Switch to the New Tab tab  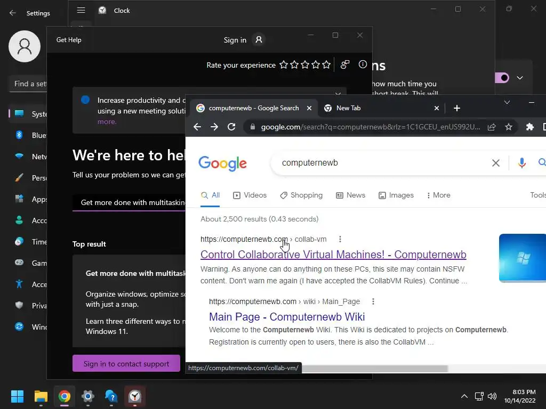(382, 108)
